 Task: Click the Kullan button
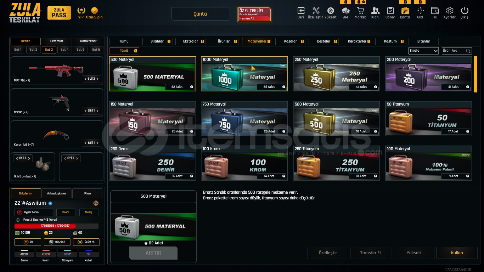click(x=457, y=253)
